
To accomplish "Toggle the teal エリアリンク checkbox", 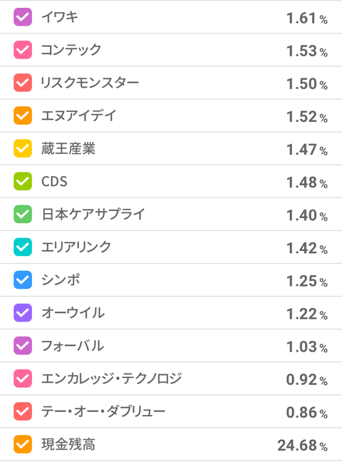I will (x=23, y=247).
